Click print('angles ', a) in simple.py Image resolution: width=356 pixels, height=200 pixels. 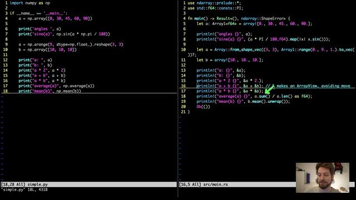[39, 29]
